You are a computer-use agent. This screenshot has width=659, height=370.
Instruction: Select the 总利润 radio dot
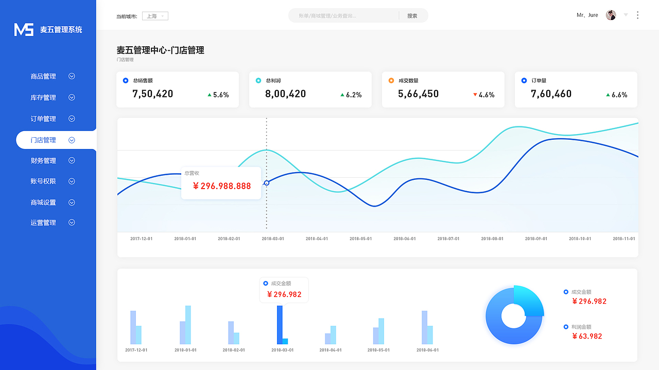point(258,81)
